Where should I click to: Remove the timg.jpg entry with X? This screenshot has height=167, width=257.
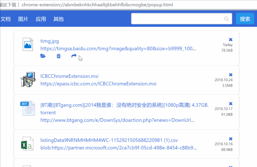point(230,40)
